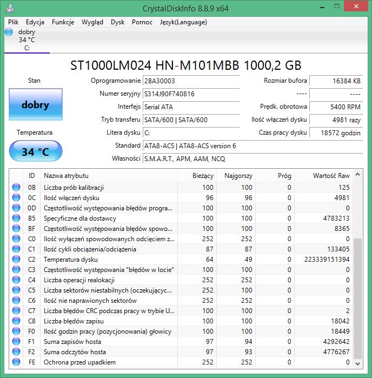This screenshot has width=372, height=378.
Task: Click the 34 °C temperature button
Action: point(36,151)
